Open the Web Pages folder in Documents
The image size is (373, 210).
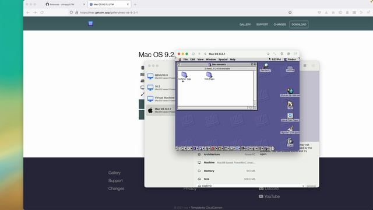(x=209, y=76)
